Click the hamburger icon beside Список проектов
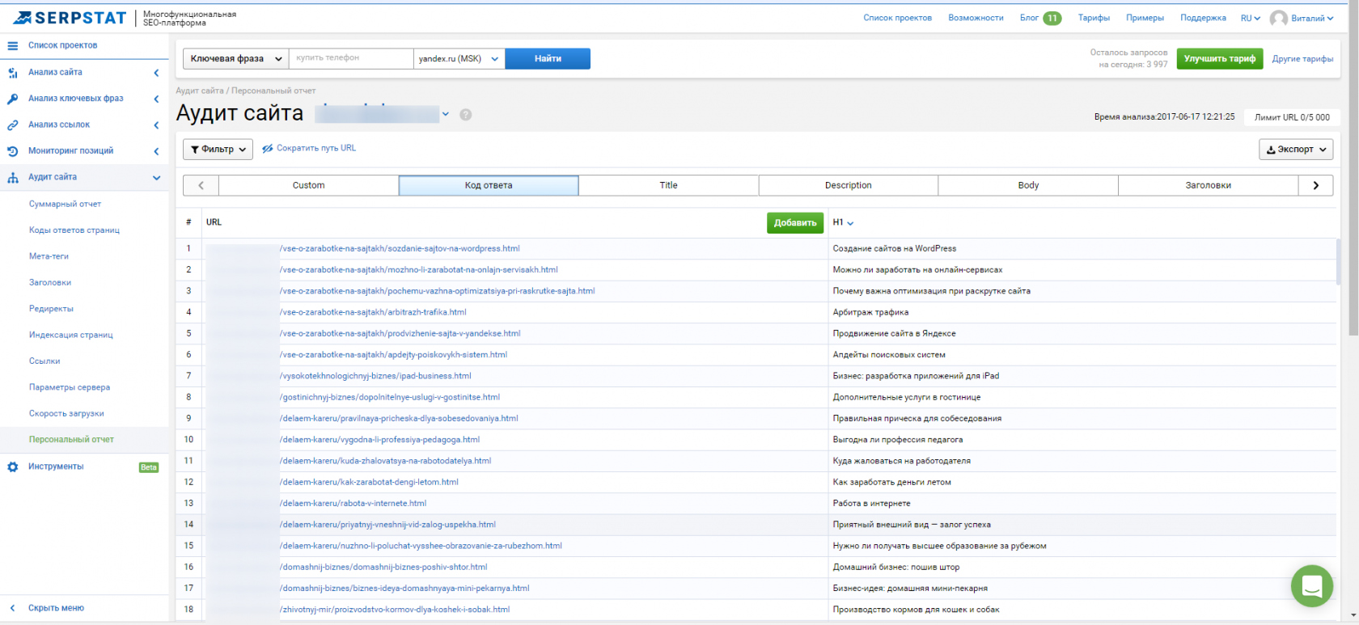This screenshot has width=1359, height=625. pyautogui.click(x=13, y=45)
